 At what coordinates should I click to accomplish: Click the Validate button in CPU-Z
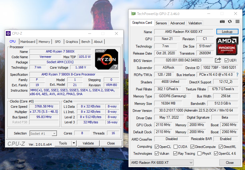[88, 143]
